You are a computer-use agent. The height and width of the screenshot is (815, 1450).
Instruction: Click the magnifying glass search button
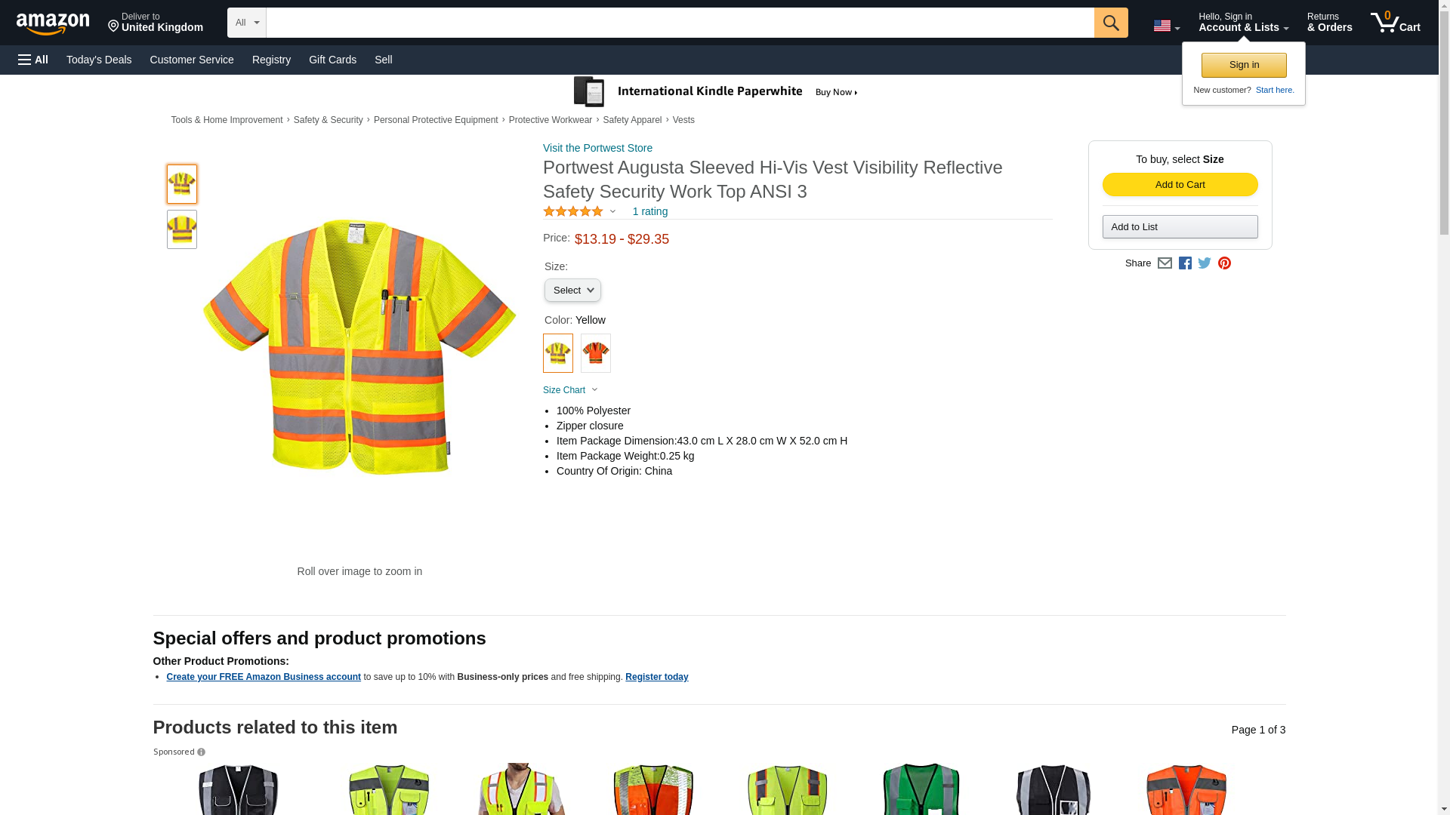click(1110, 23)
